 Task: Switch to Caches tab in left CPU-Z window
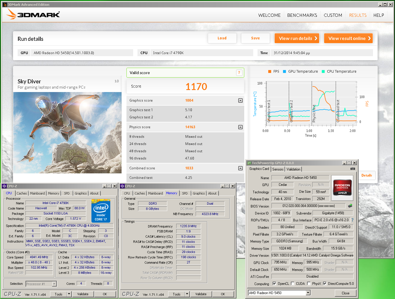tap(22, 193)
